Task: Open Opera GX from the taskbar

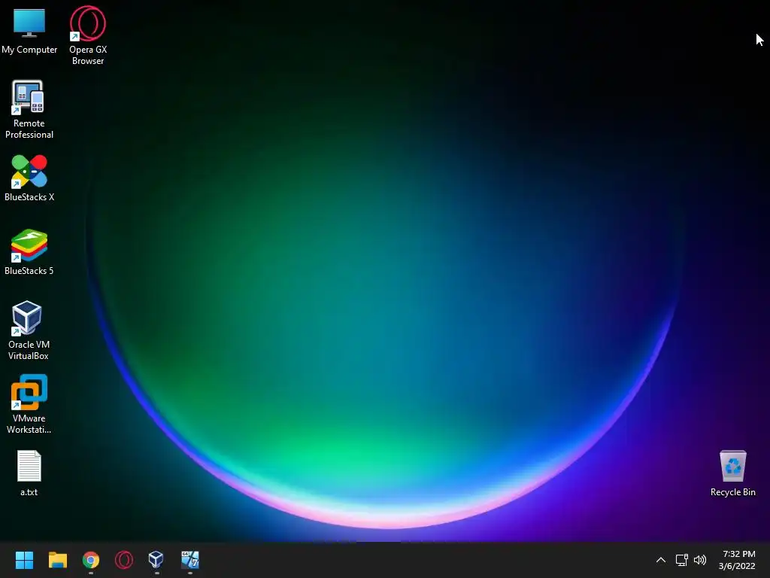Action: (124, 560)
